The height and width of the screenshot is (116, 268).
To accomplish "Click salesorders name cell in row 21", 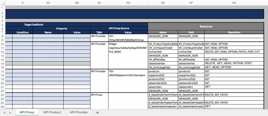I will [163, 87].
